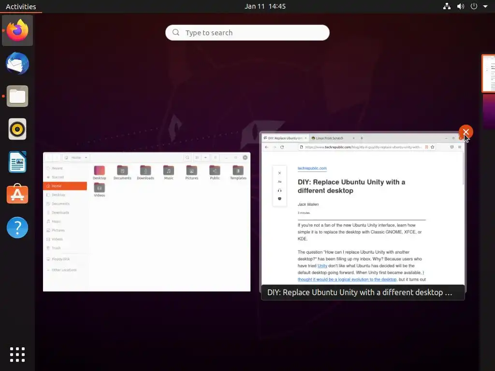Open Ubuntu Software from the dock
The height and width of the screenshot is (371, 495).
[x=17, y=194]
